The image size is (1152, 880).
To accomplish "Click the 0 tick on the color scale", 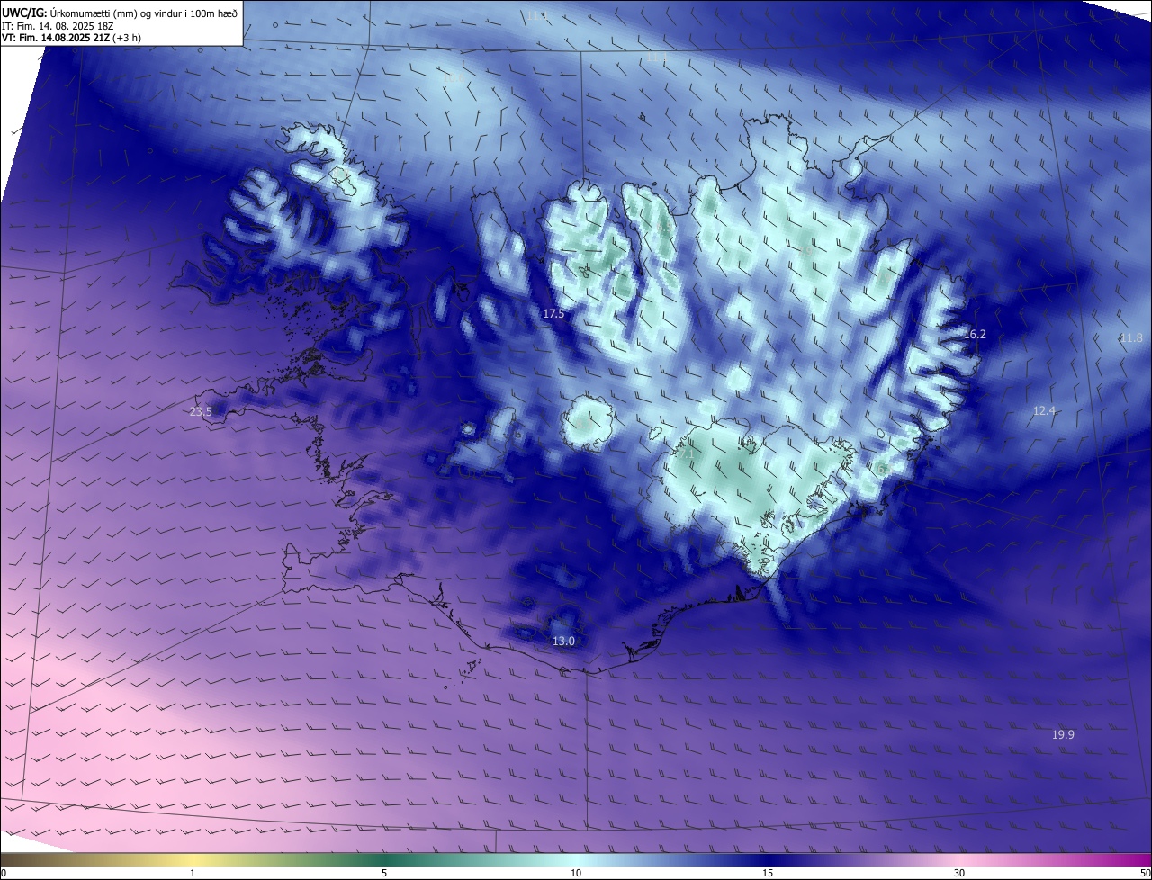I will tap(4, 873).
